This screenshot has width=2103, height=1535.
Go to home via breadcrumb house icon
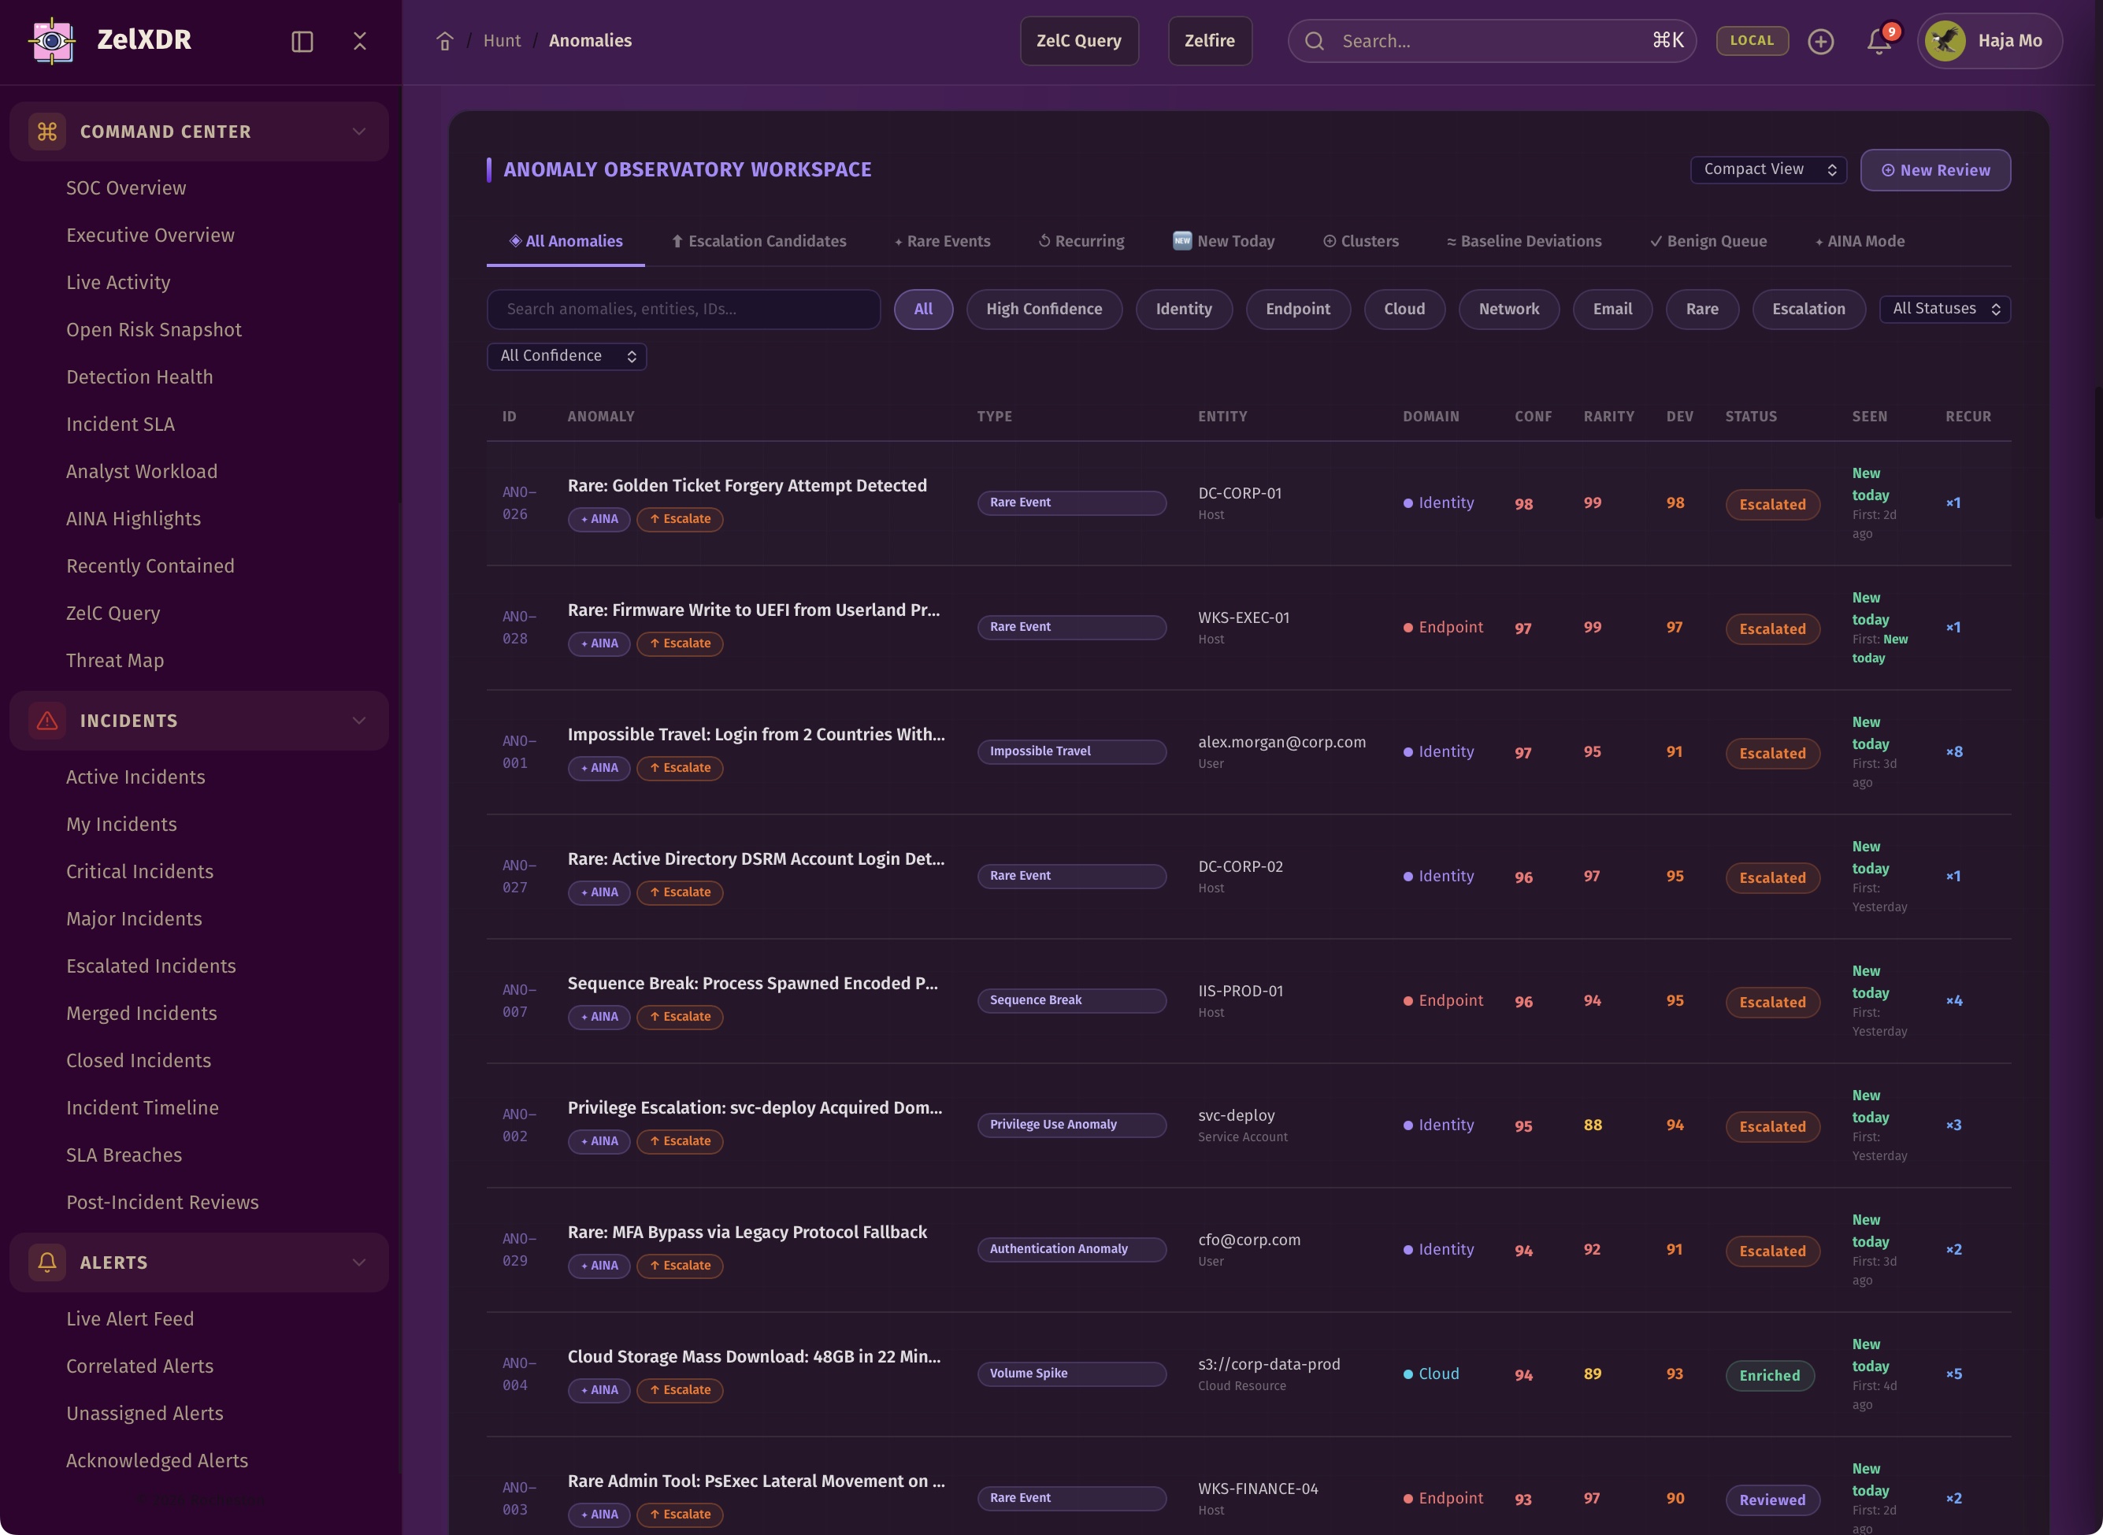444,41
